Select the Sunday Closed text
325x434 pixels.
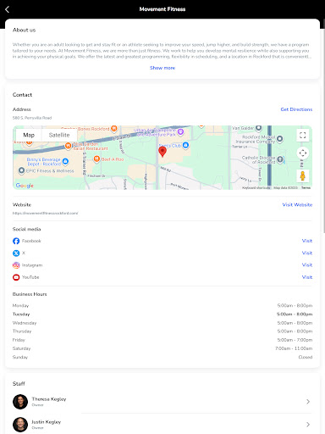click(306, 357)
